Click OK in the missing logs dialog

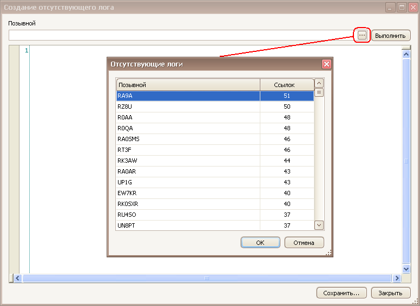coord(260,243)
